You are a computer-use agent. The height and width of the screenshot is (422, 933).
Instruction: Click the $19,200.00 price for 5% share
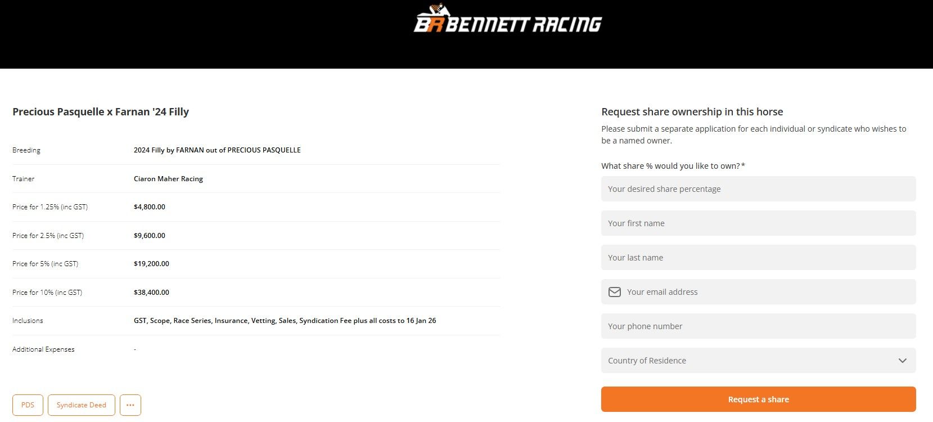pos(151,264)
